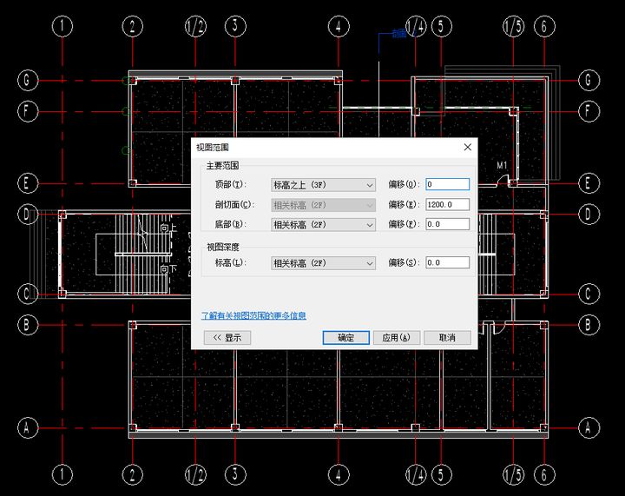Click the 偏移(F) bottom offset field
This screenshot has height=496, width=625.
pos(447,224)
